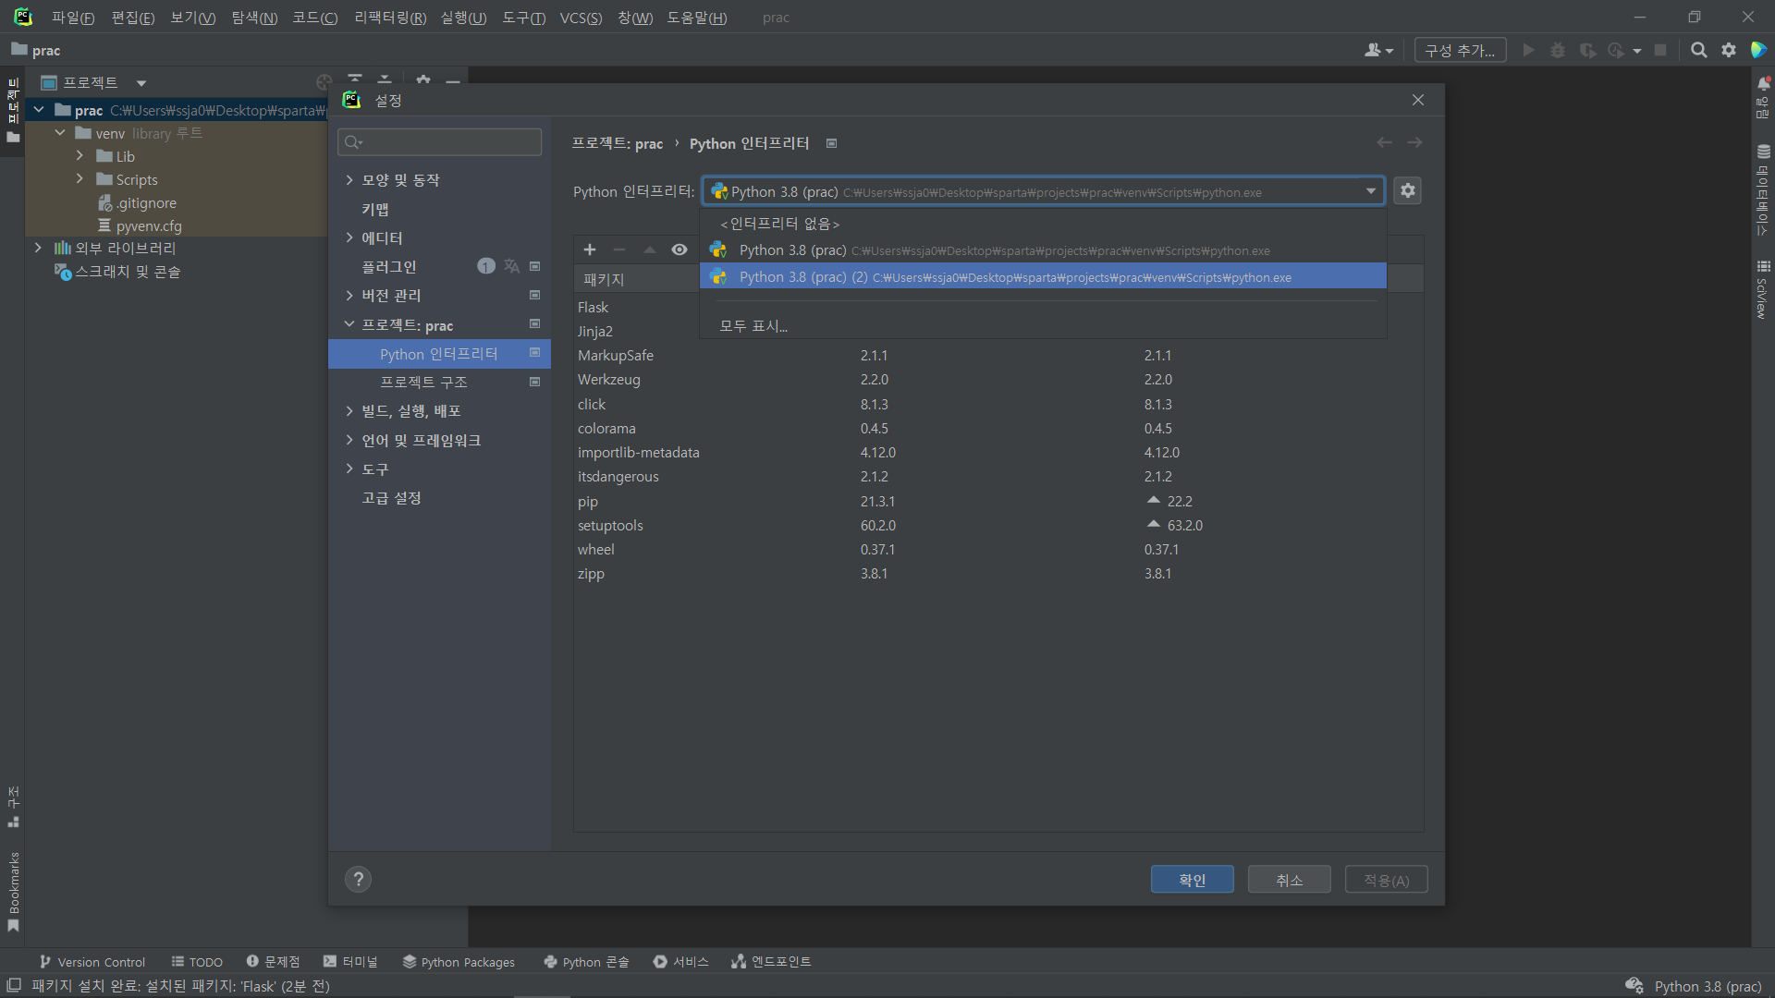This screenshot has width=1775, height=998.
Task: Click the Code With Me user icon
Action: point(1378,51)
